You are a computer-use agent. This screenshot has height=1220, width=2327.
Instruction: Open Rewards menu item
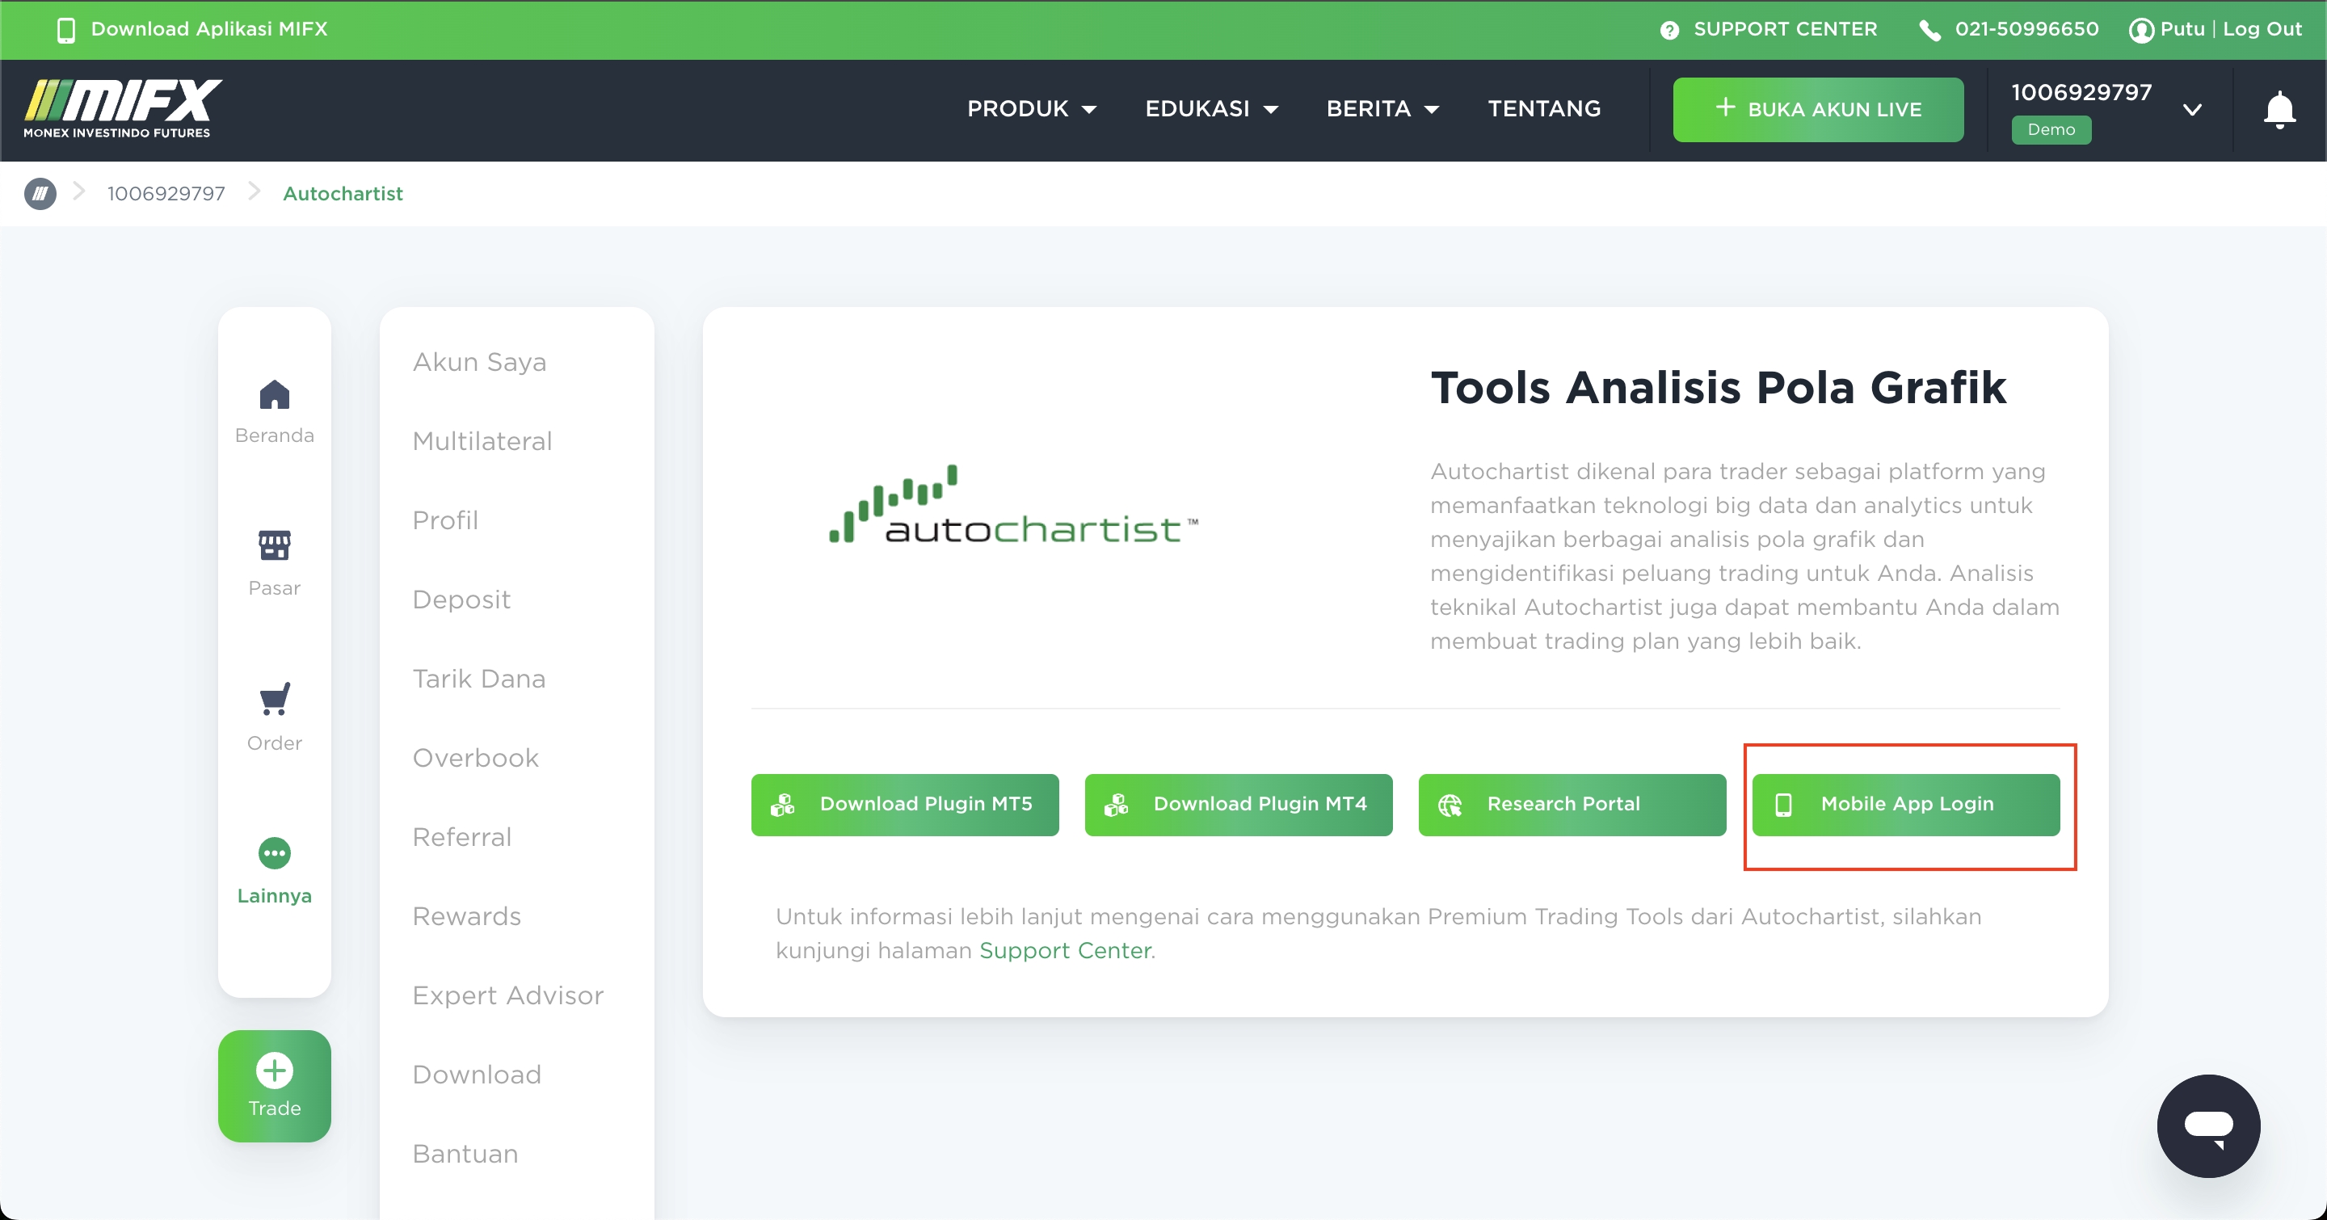(467, 916)
